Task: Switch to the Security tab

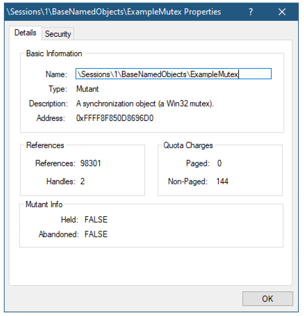Action: pos(58,34)
